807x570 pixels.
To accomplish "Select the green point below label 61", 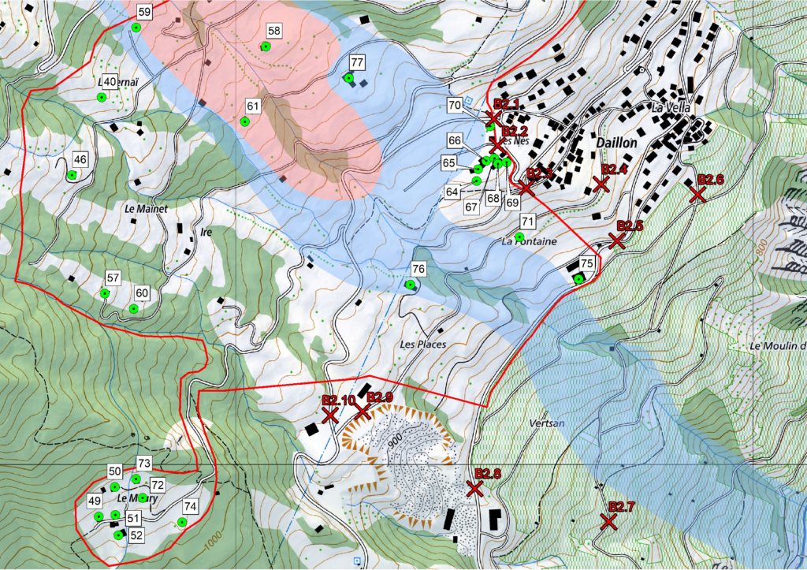I will [x=245, y=121].
